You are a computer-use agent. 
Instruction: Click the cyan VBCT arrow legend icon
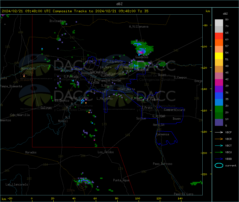pyautogui.click(x=219, y=145)
